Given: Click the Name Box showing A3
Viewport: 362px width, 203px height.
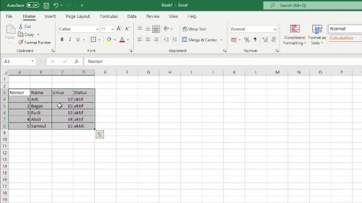Looking at the screenshot, I should 16,61.
